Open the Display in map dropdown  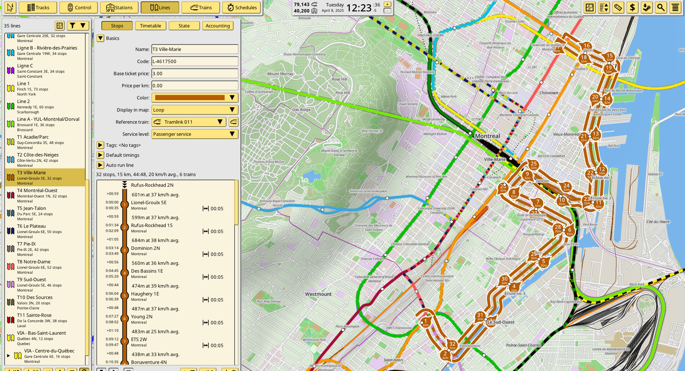tap(195, 110)
